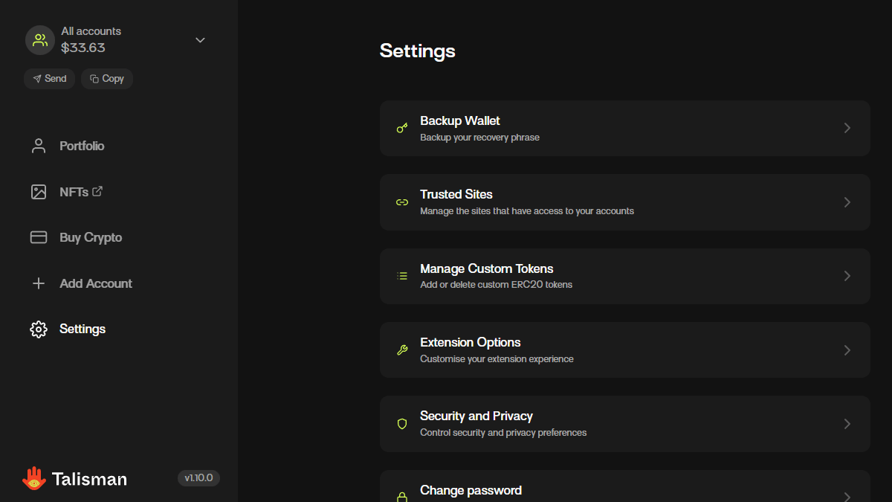Click the Backup Wallet chevron arrow
Viewport: 892px width, 502px height.
coord(847,128)
